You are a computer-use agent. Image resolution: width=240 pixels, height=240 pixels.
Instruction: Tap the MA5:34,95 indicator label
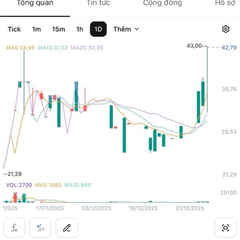[20, 48]
